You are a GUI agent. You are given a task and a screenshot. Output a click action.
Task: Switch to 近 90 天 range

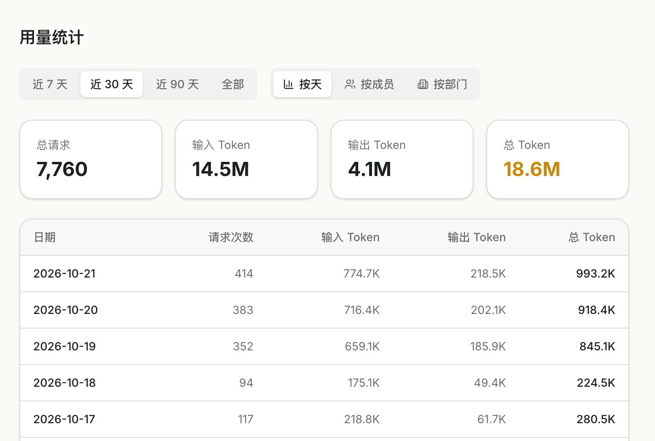pos(177,84)
